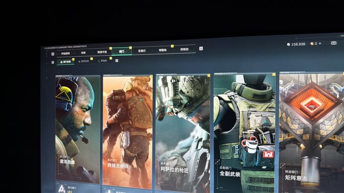Select the highlighted 部门 tab
This screenshot has width=344, height=193.
point(122,51)
